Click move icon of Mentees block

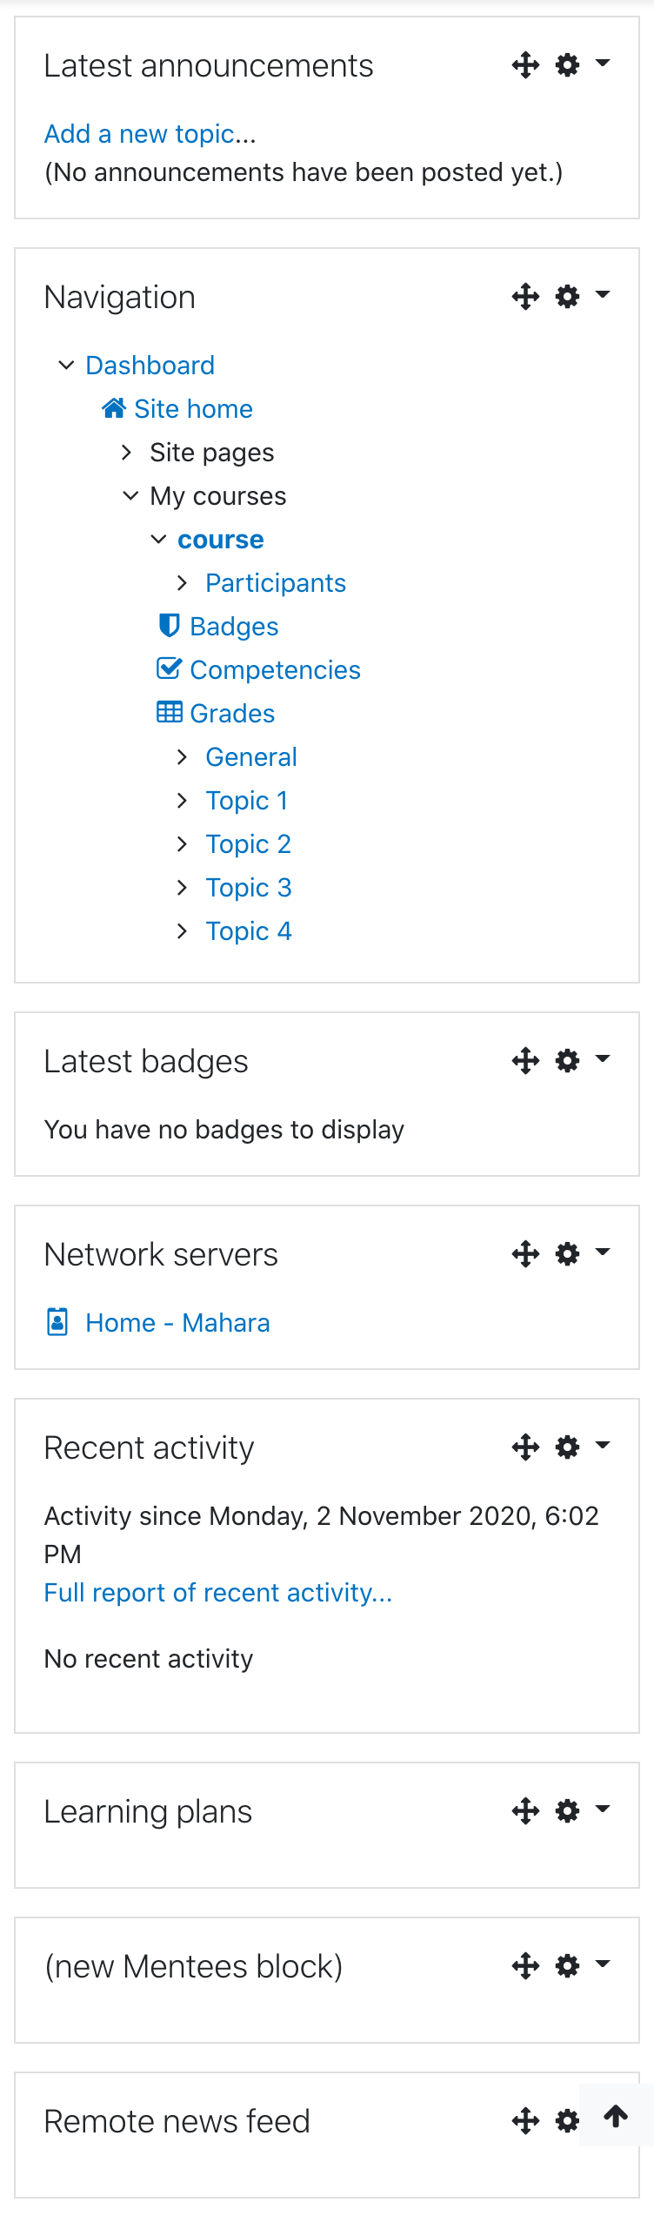[525, 1966]
